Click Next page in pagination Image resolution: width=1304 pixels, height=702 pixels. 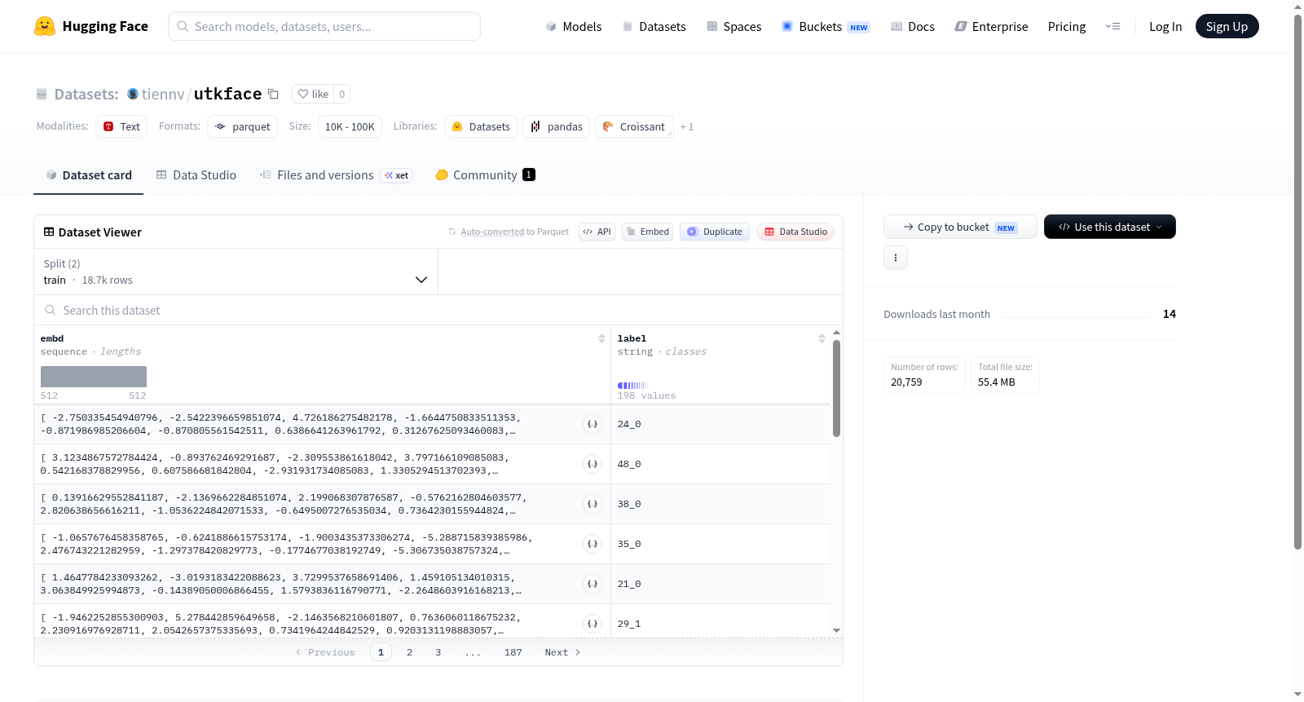tap(562, 652)
